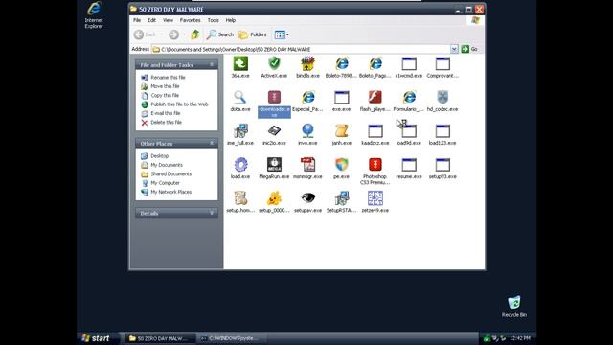613x345 pixels.
Task: Open the Favorites menu
Action: coord(190,20)
